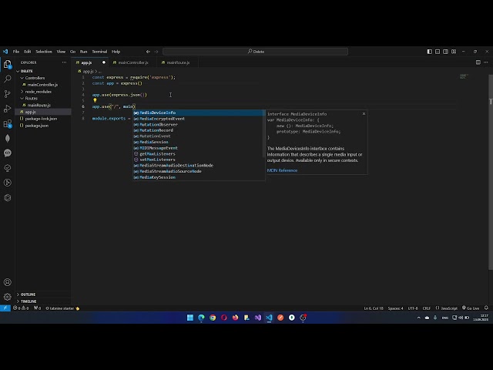
Task: Open the View menu
Action: (61, 52)
